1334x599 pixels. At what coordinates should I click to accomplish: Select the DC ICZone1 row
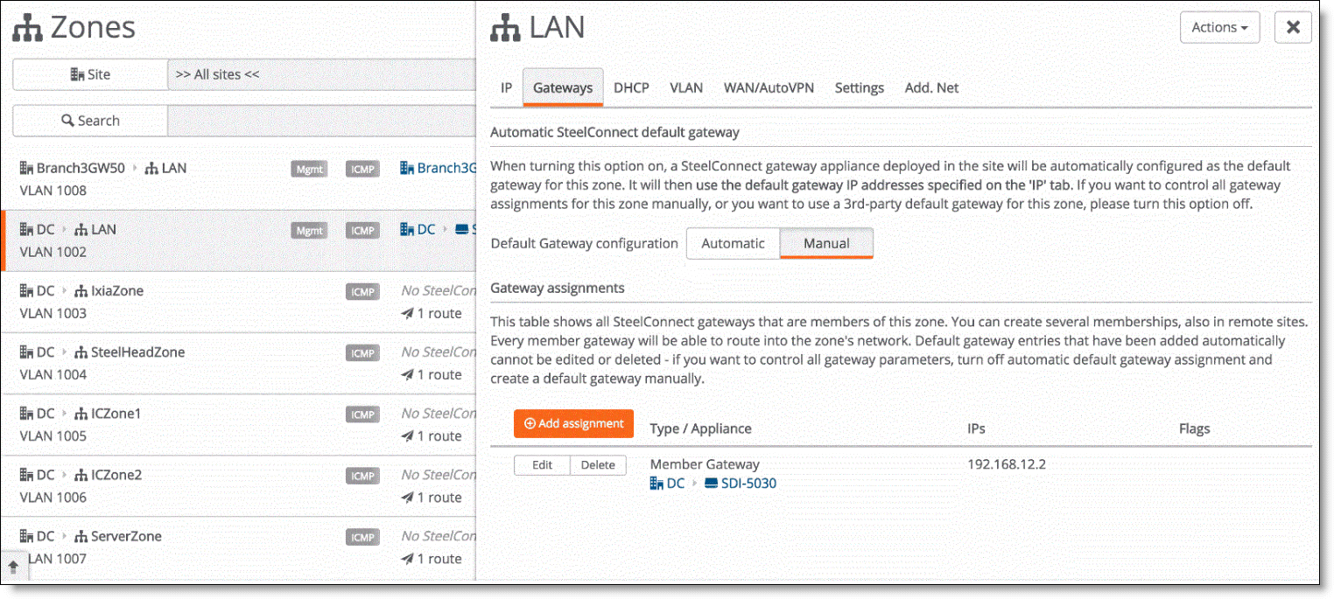(x=238, y=424)
